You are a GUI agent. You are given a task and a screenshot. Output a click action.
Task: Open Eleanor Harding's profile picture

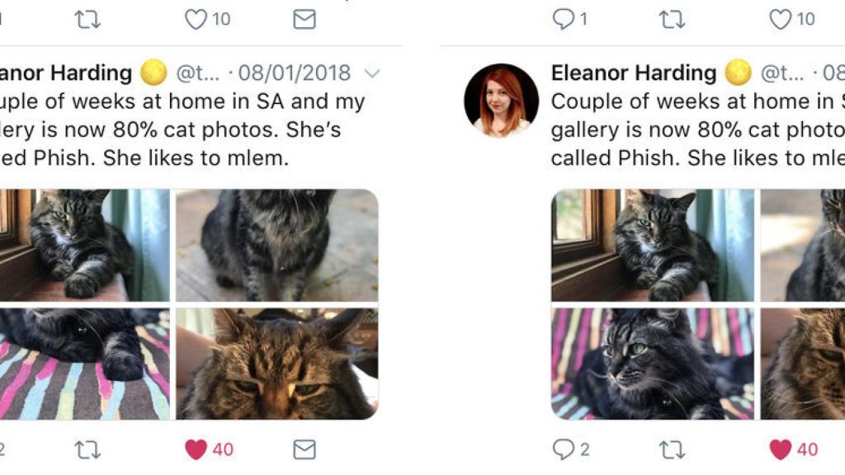501,100
